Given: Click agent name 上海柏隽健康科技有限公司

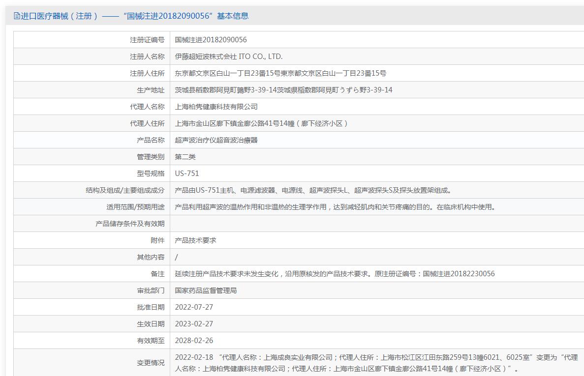Looking at the screenshot, I should coord(216,107).
